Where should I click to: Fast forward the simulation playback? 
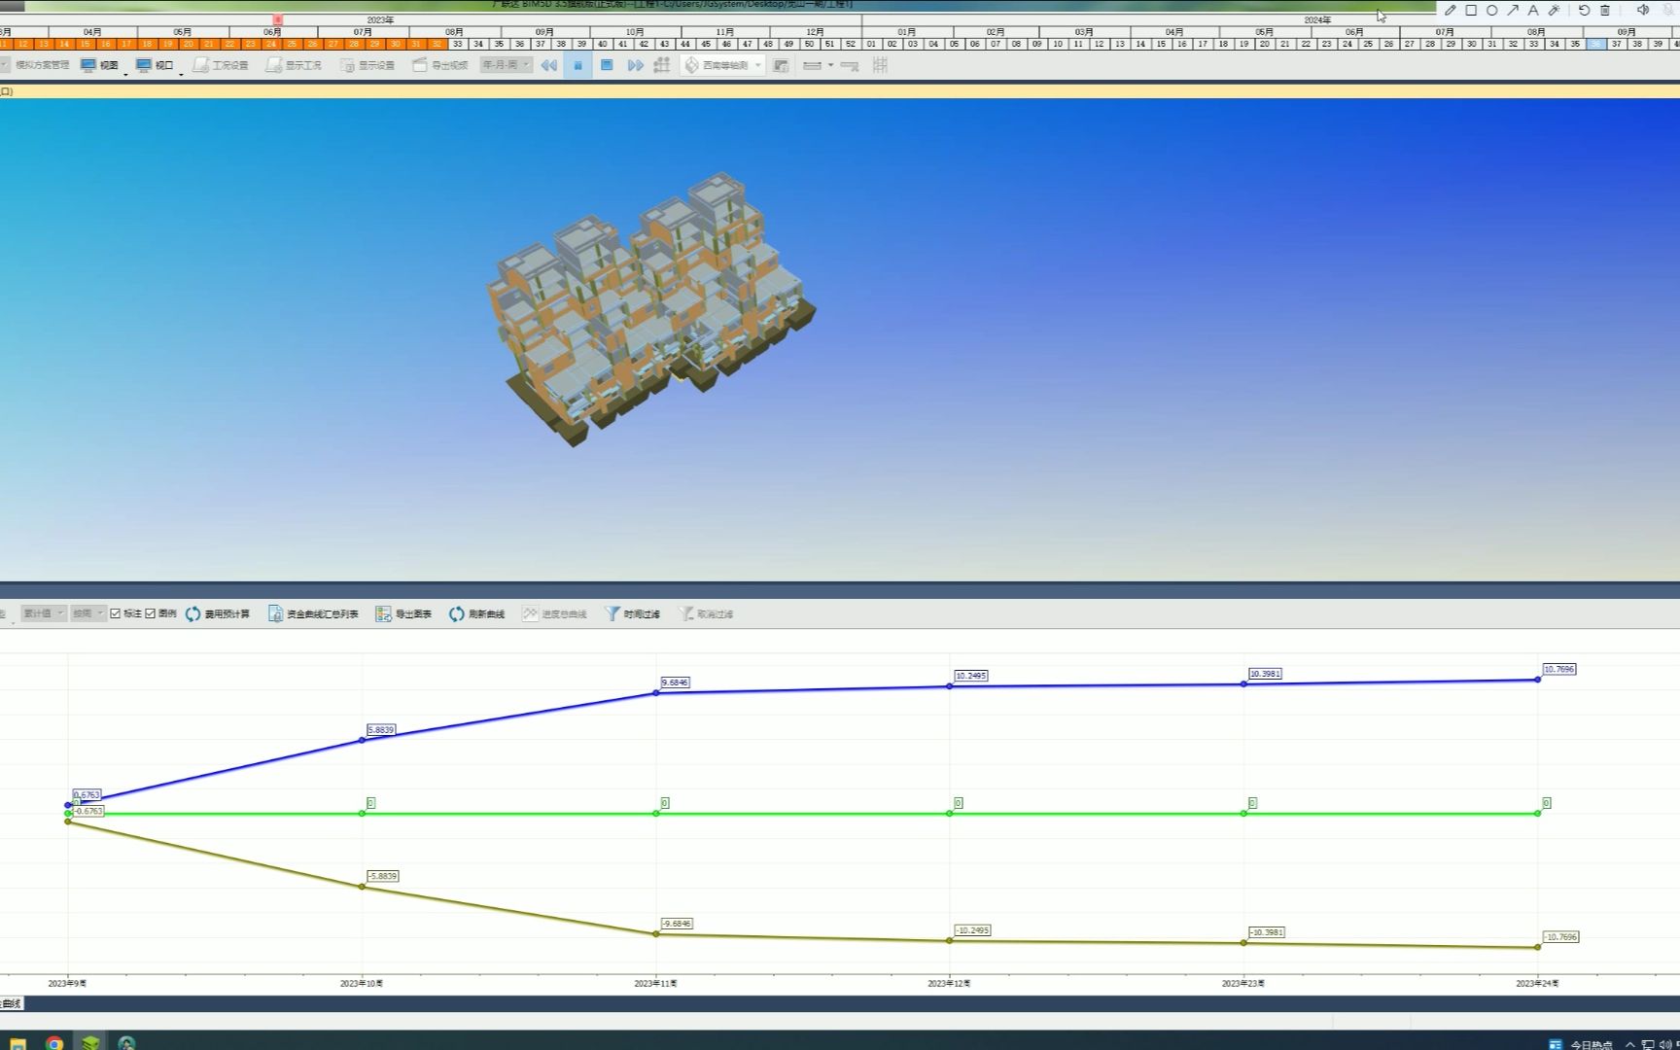click(x=635, y=65)
